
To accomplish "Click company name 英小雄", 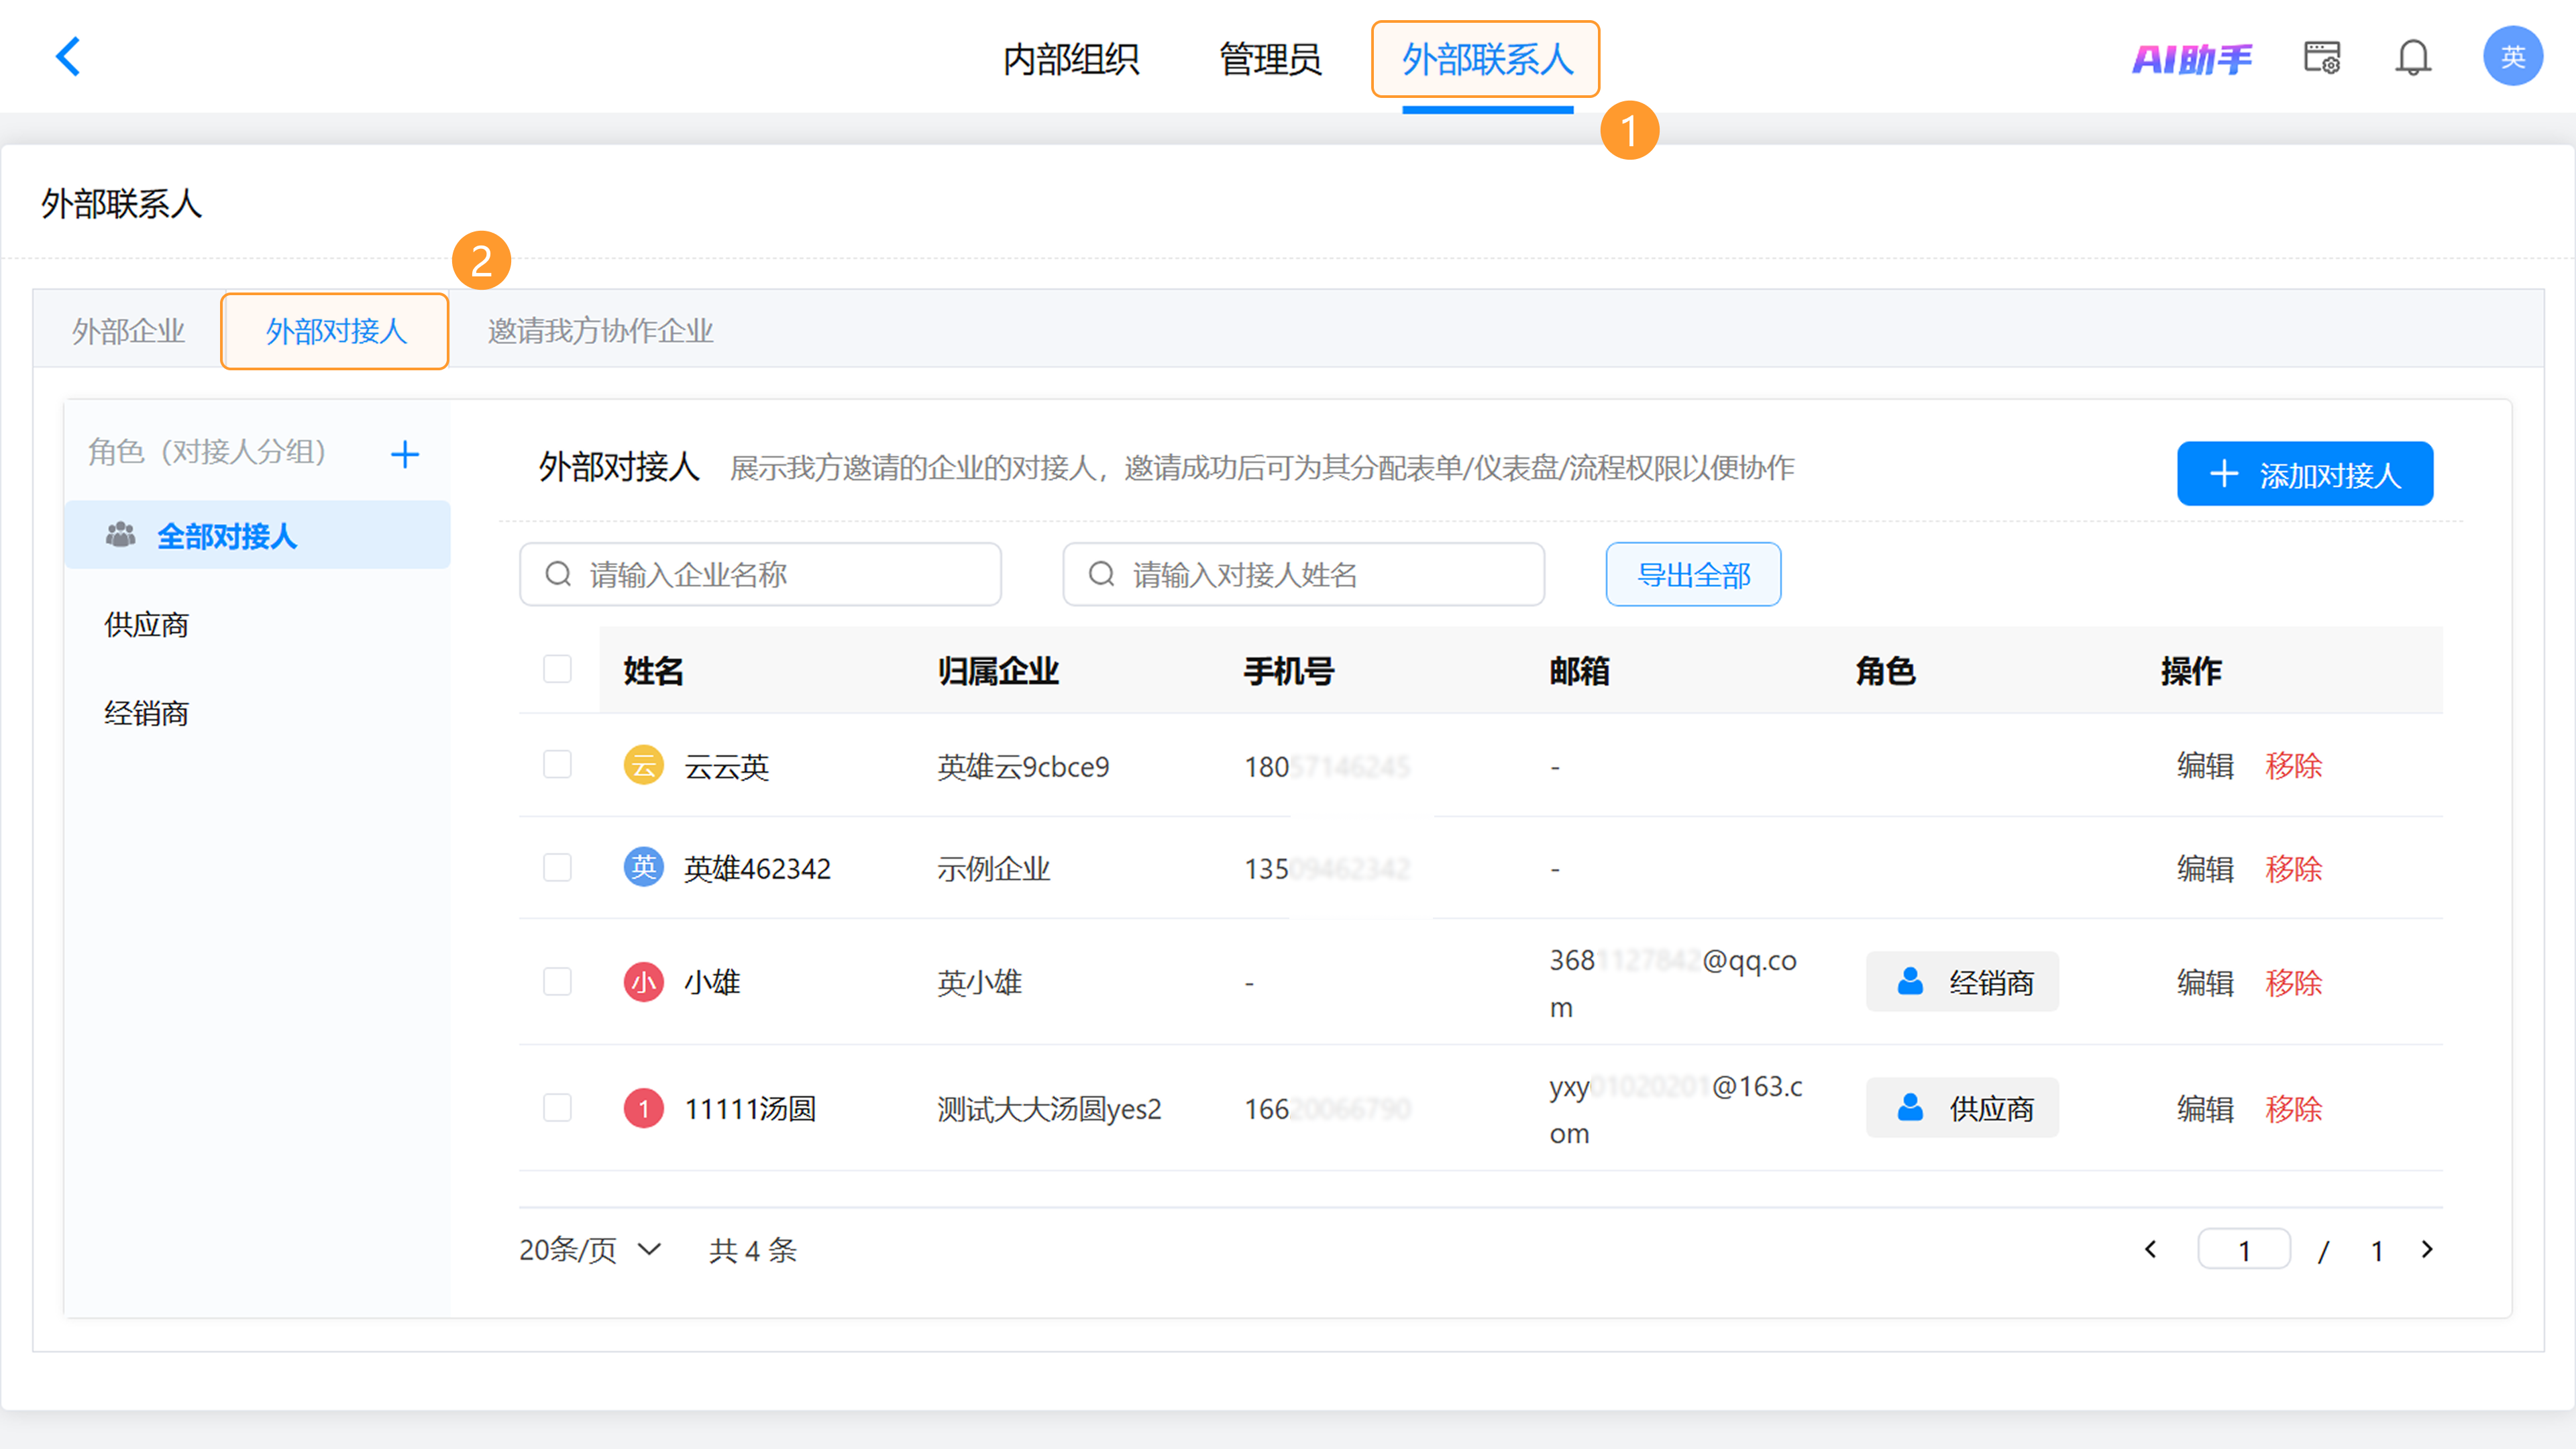I will pos(979,982).
